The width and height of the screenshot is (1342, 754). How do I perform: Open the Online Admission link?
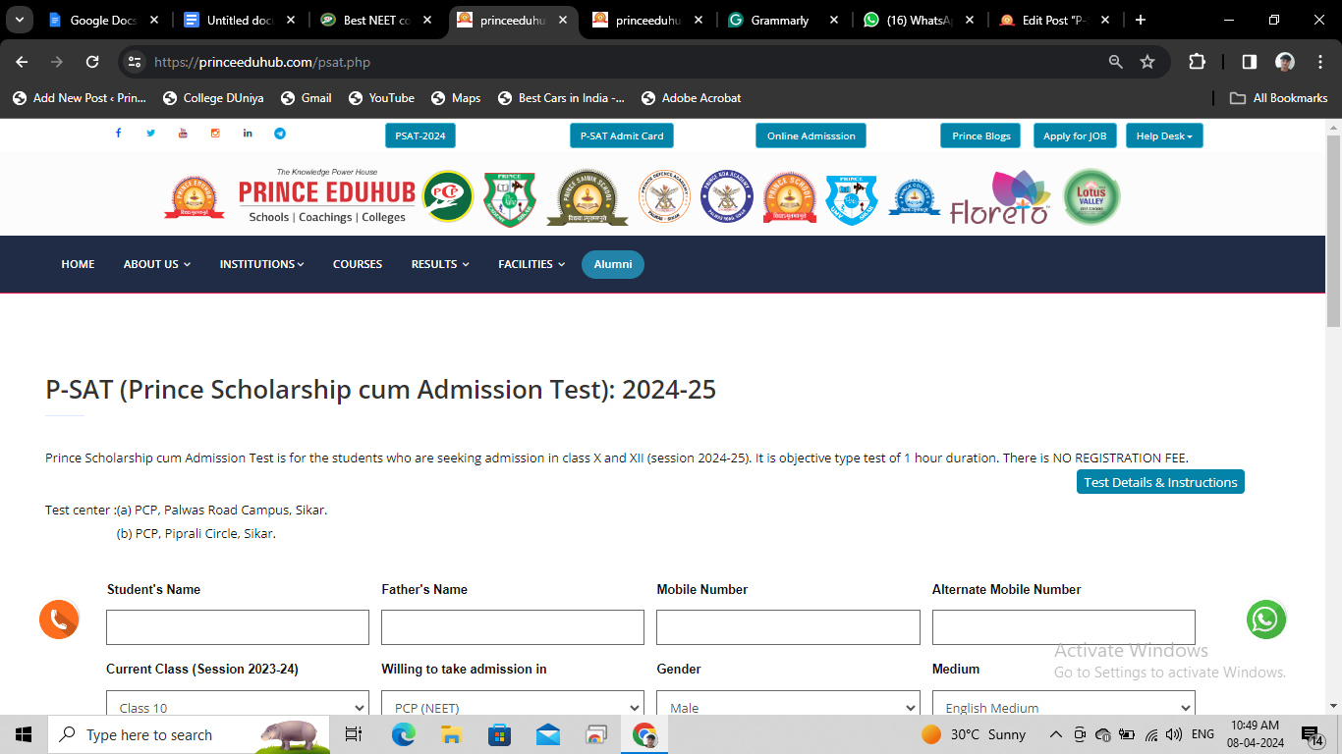tap(811, 135)
